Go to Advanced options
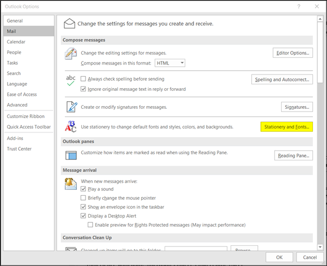This screenshot has height=266, width=327. pyautogui.click(x=29, y=105)
